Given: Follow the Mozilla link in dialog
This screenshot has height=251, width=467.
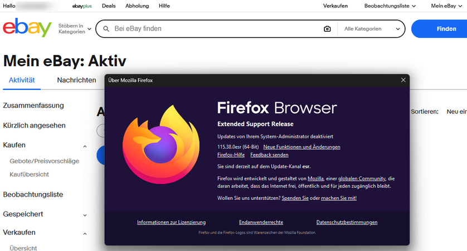Looking at the screenshot, I should click(x=315, y=179).
